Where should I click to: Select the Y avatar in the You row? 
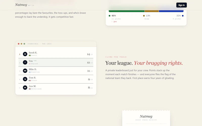coord(25,62)
